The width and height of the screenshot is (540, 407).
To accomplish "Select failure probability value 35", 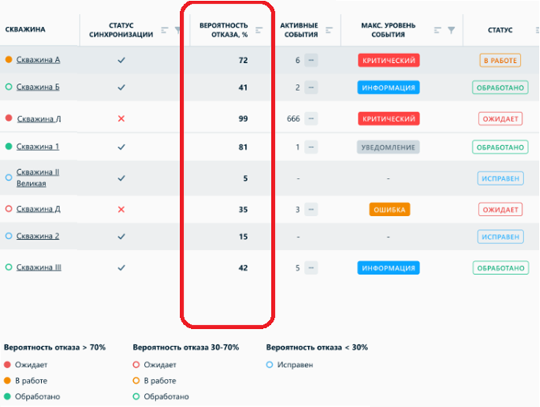I will [x=243, y=210].
